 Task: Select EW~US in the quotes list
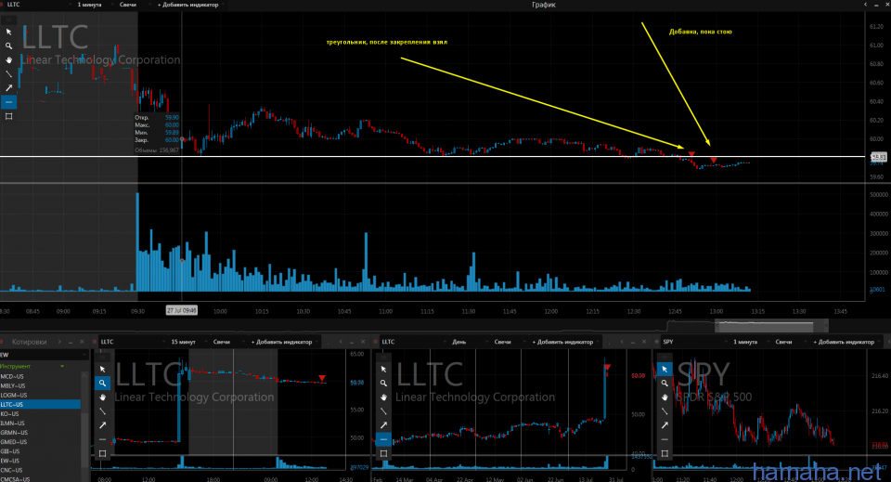pos(40,461)
